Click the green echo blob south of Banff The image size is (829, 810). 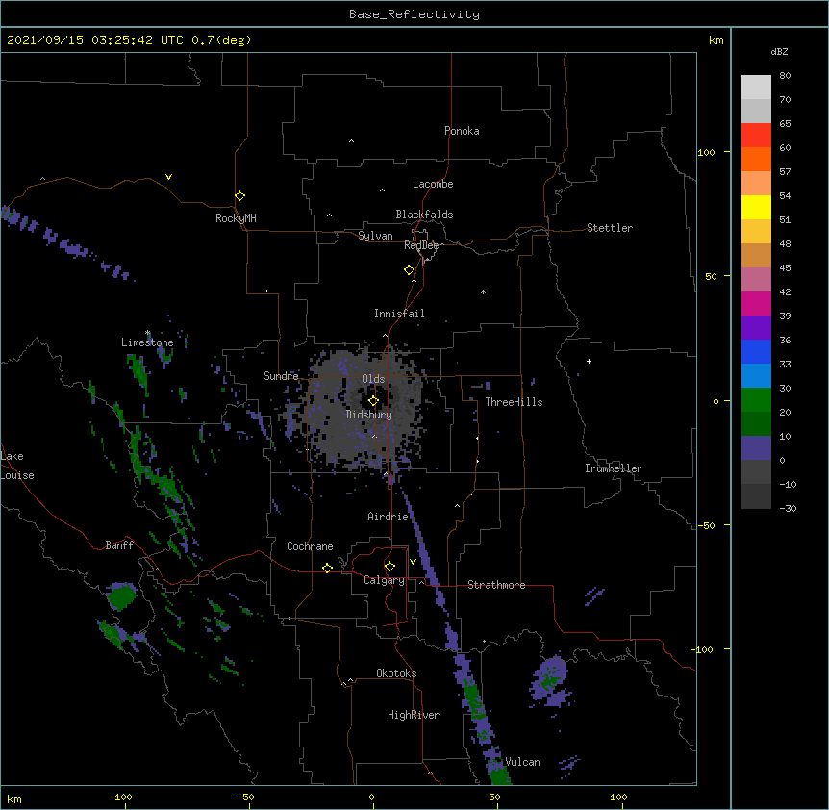(121, 596)
